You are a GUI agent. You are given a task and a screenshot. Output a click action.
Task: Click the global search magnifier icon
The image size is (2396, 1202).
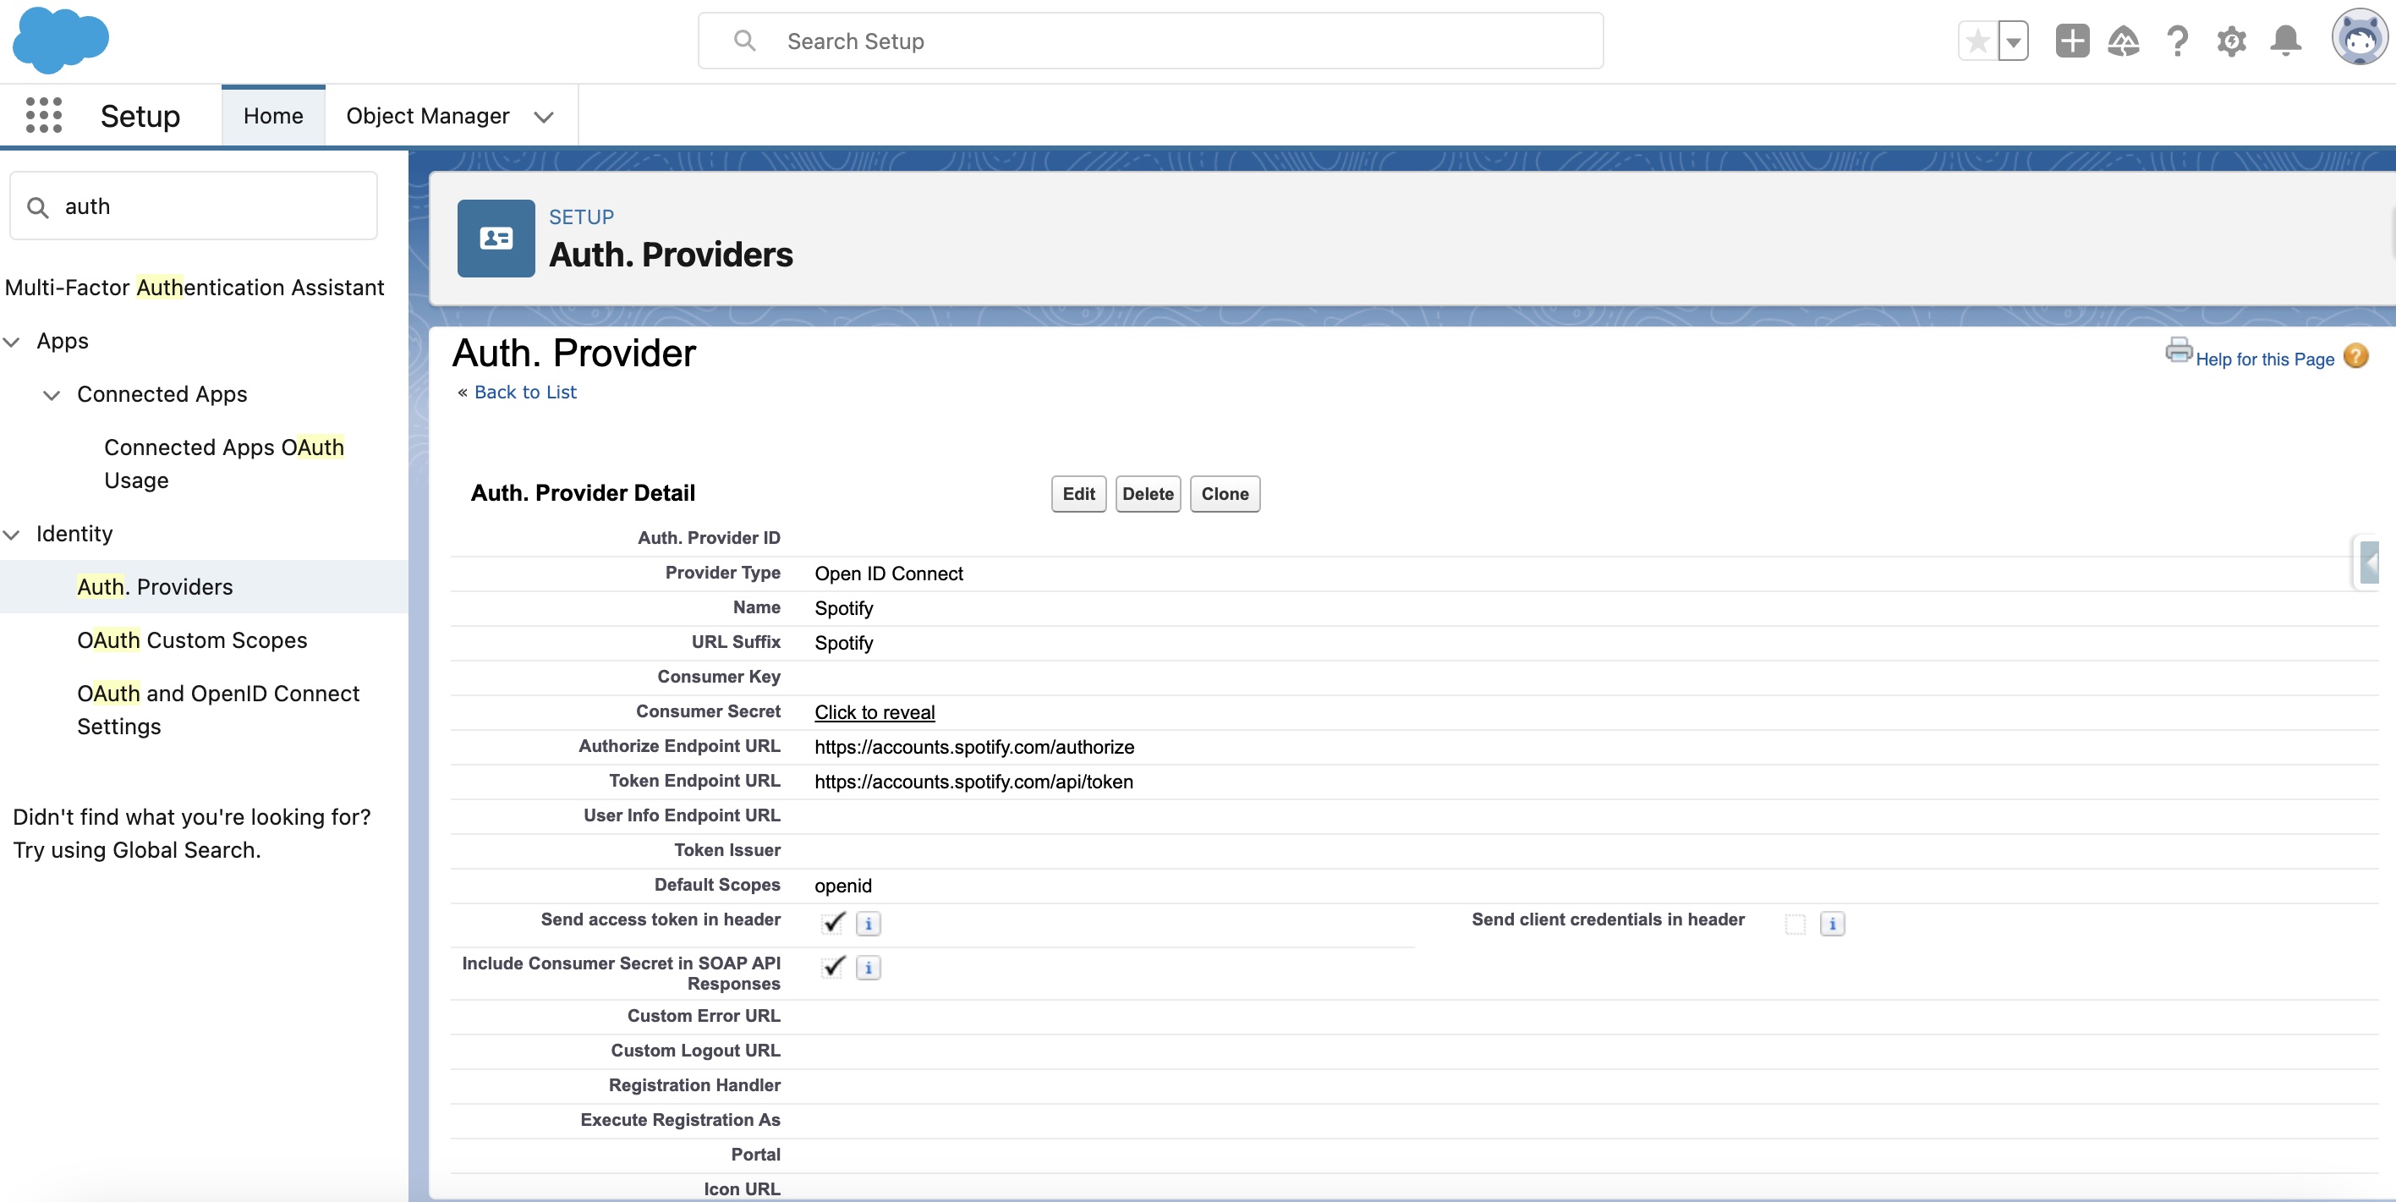point(744,41)
